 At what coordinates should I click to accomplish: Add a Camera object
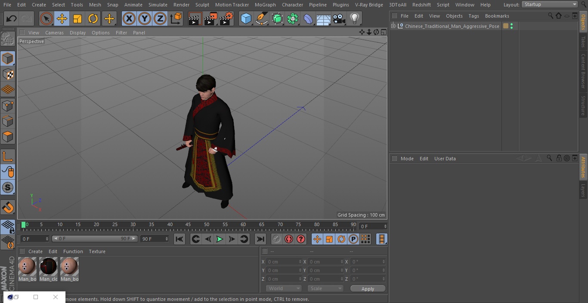(x=339, y=18)
